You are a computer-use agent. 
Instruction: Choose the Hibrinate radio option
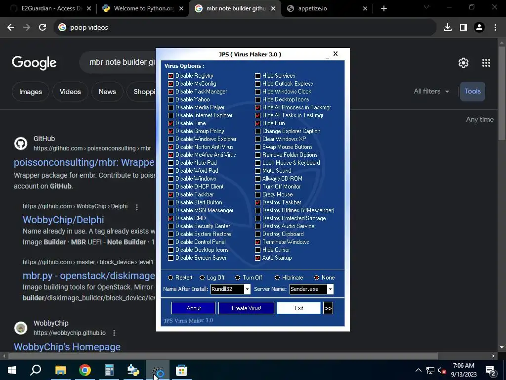point(277,278)
